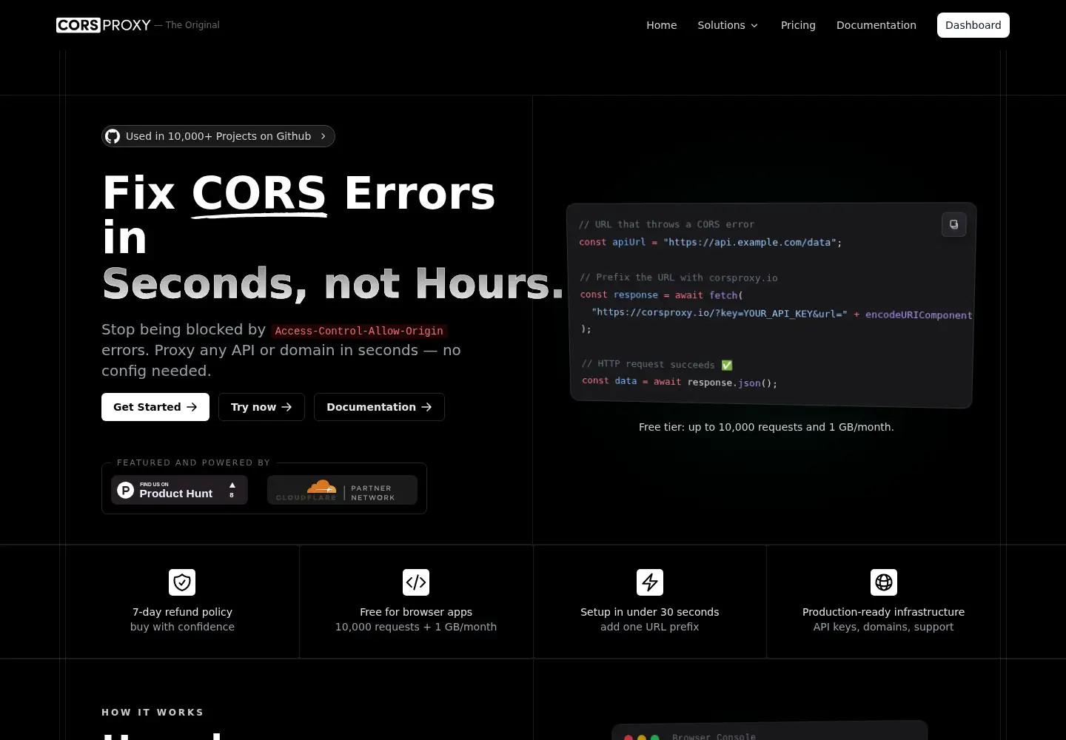
Task: Click the Product Hunt P logo
Action: 126,490
